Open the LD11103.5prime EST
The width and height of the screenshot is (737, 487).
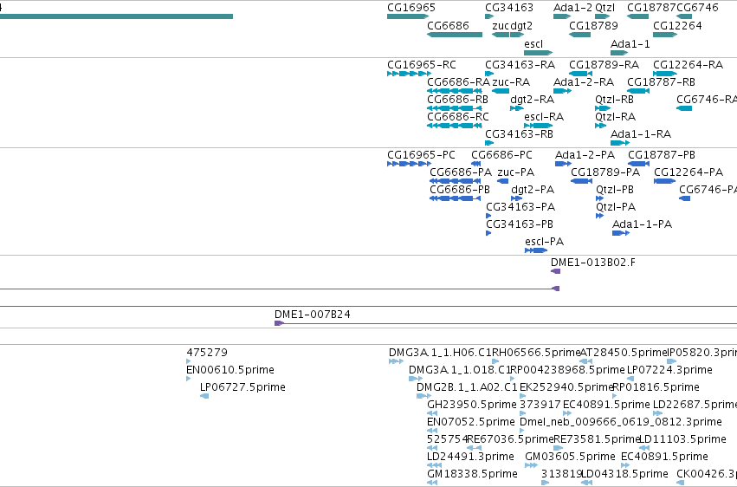click(683, 439)
